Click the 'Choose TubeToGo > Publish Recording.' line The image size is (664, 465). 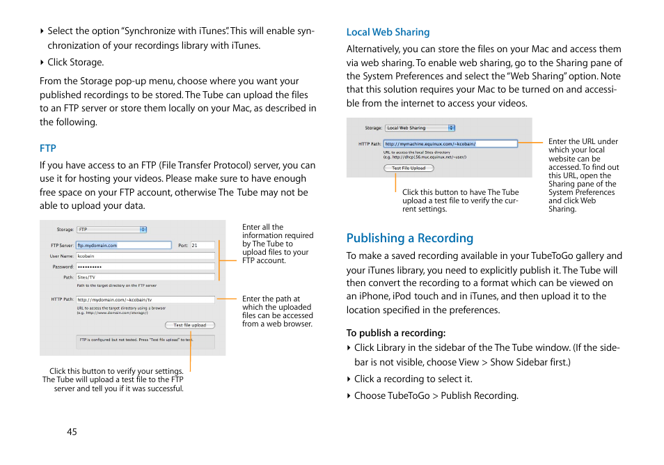click(x=436, y=395)
